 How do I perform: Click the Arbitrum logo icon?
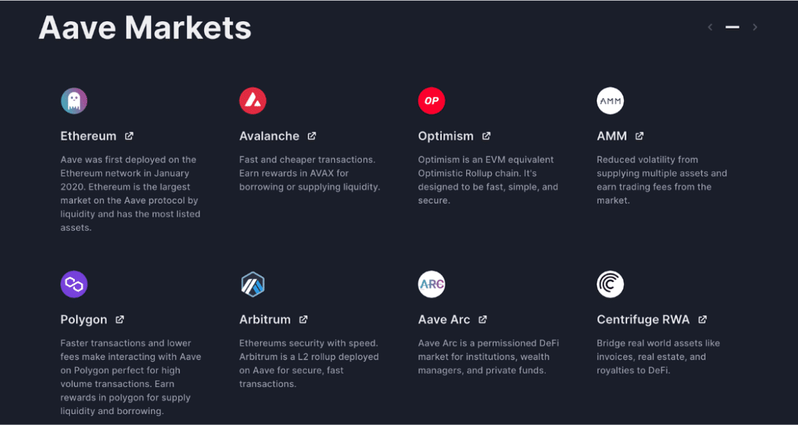252,284
